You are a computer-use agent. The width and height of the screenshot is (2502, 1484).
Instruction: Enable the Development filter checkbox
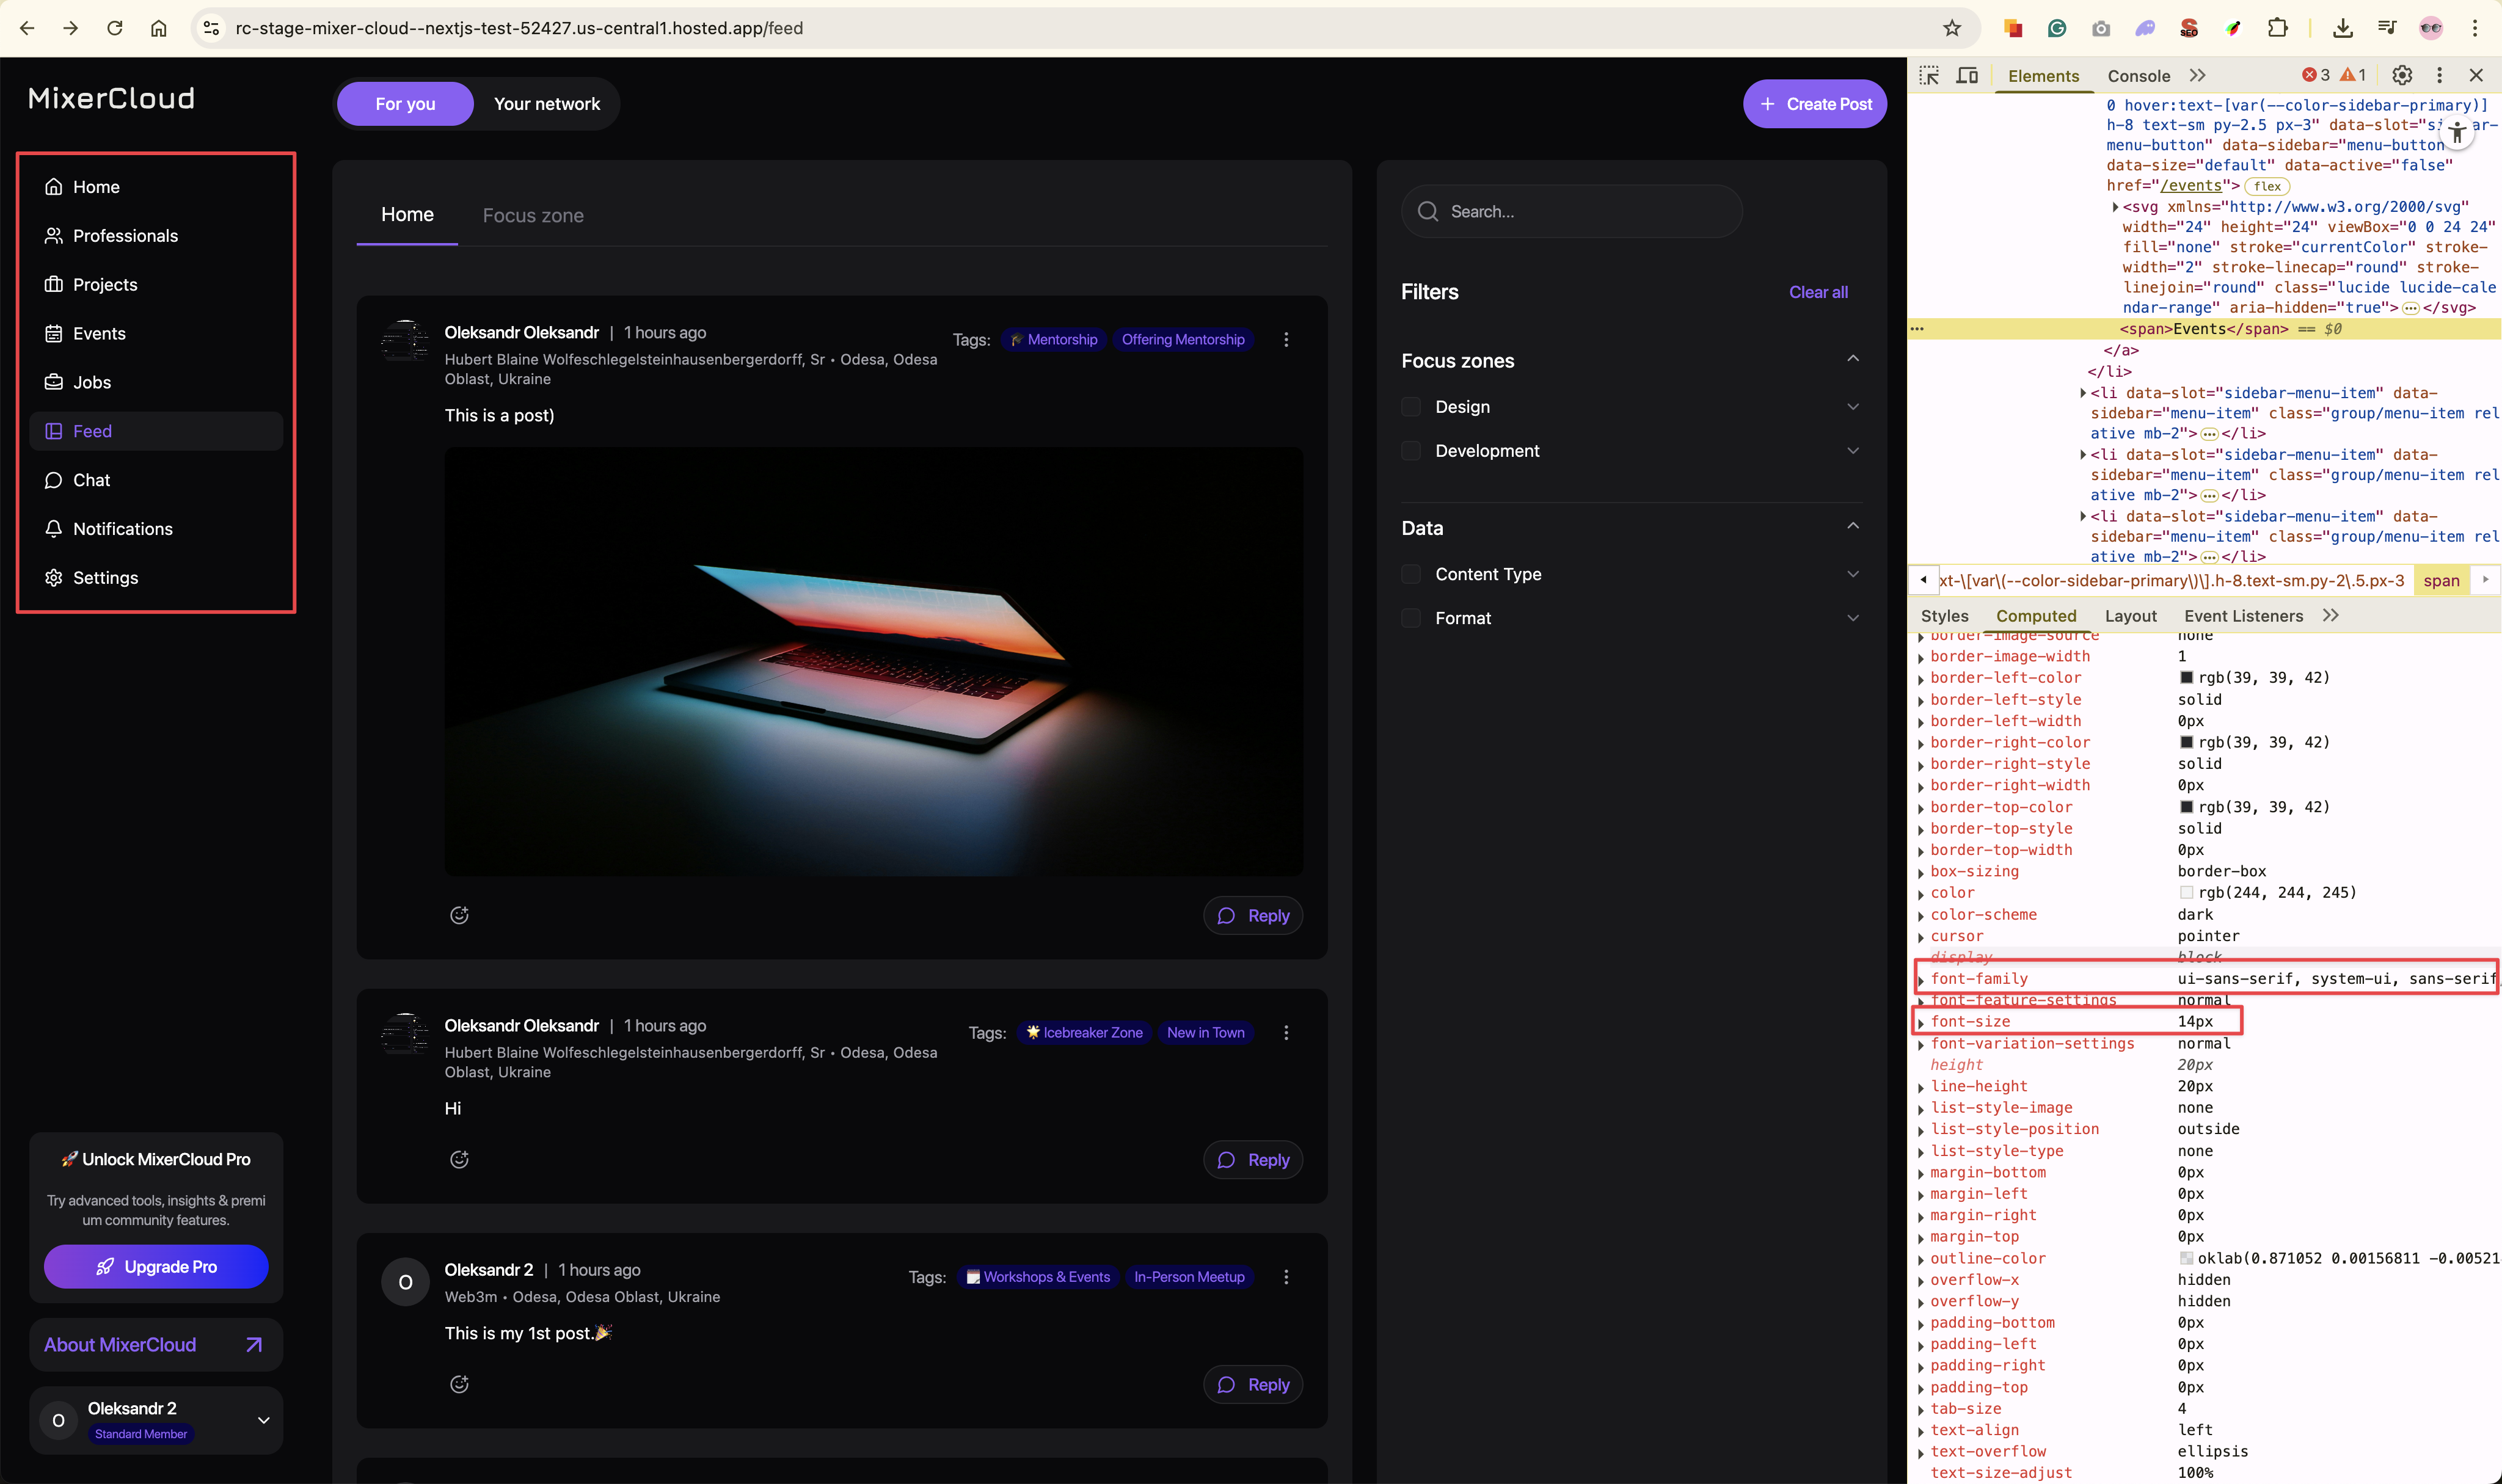1411,451
